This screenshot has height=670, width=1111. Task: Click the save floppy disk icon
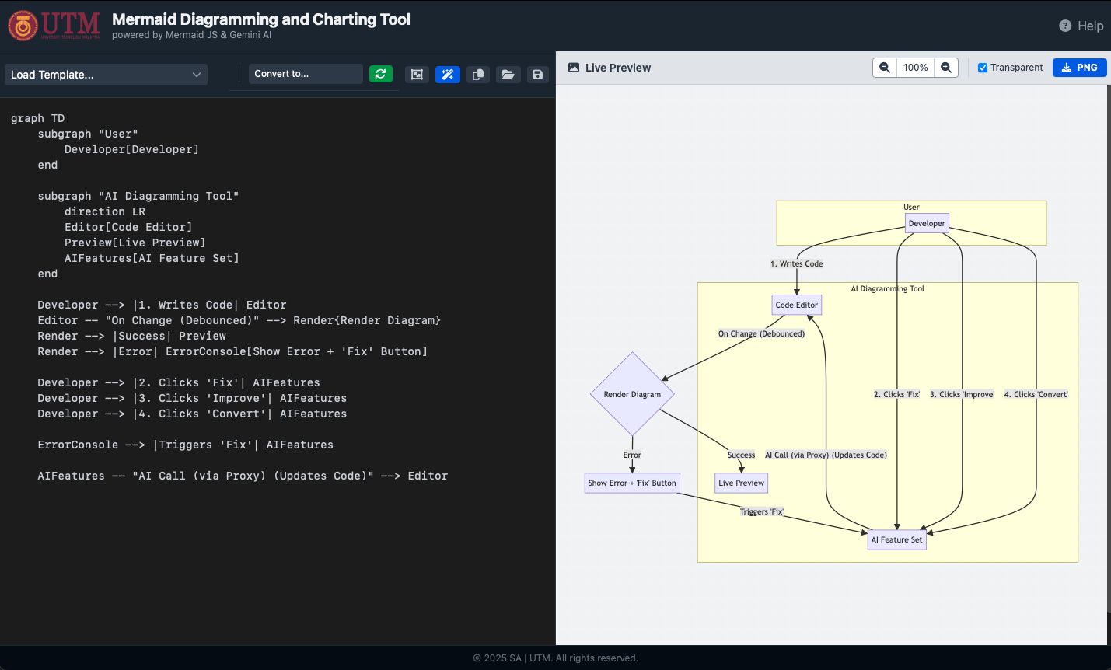537,75
